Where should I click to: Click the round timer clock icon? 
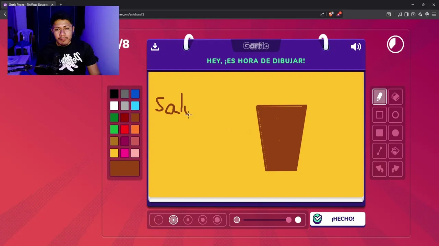pyautogui.click(x=395, y=44)
